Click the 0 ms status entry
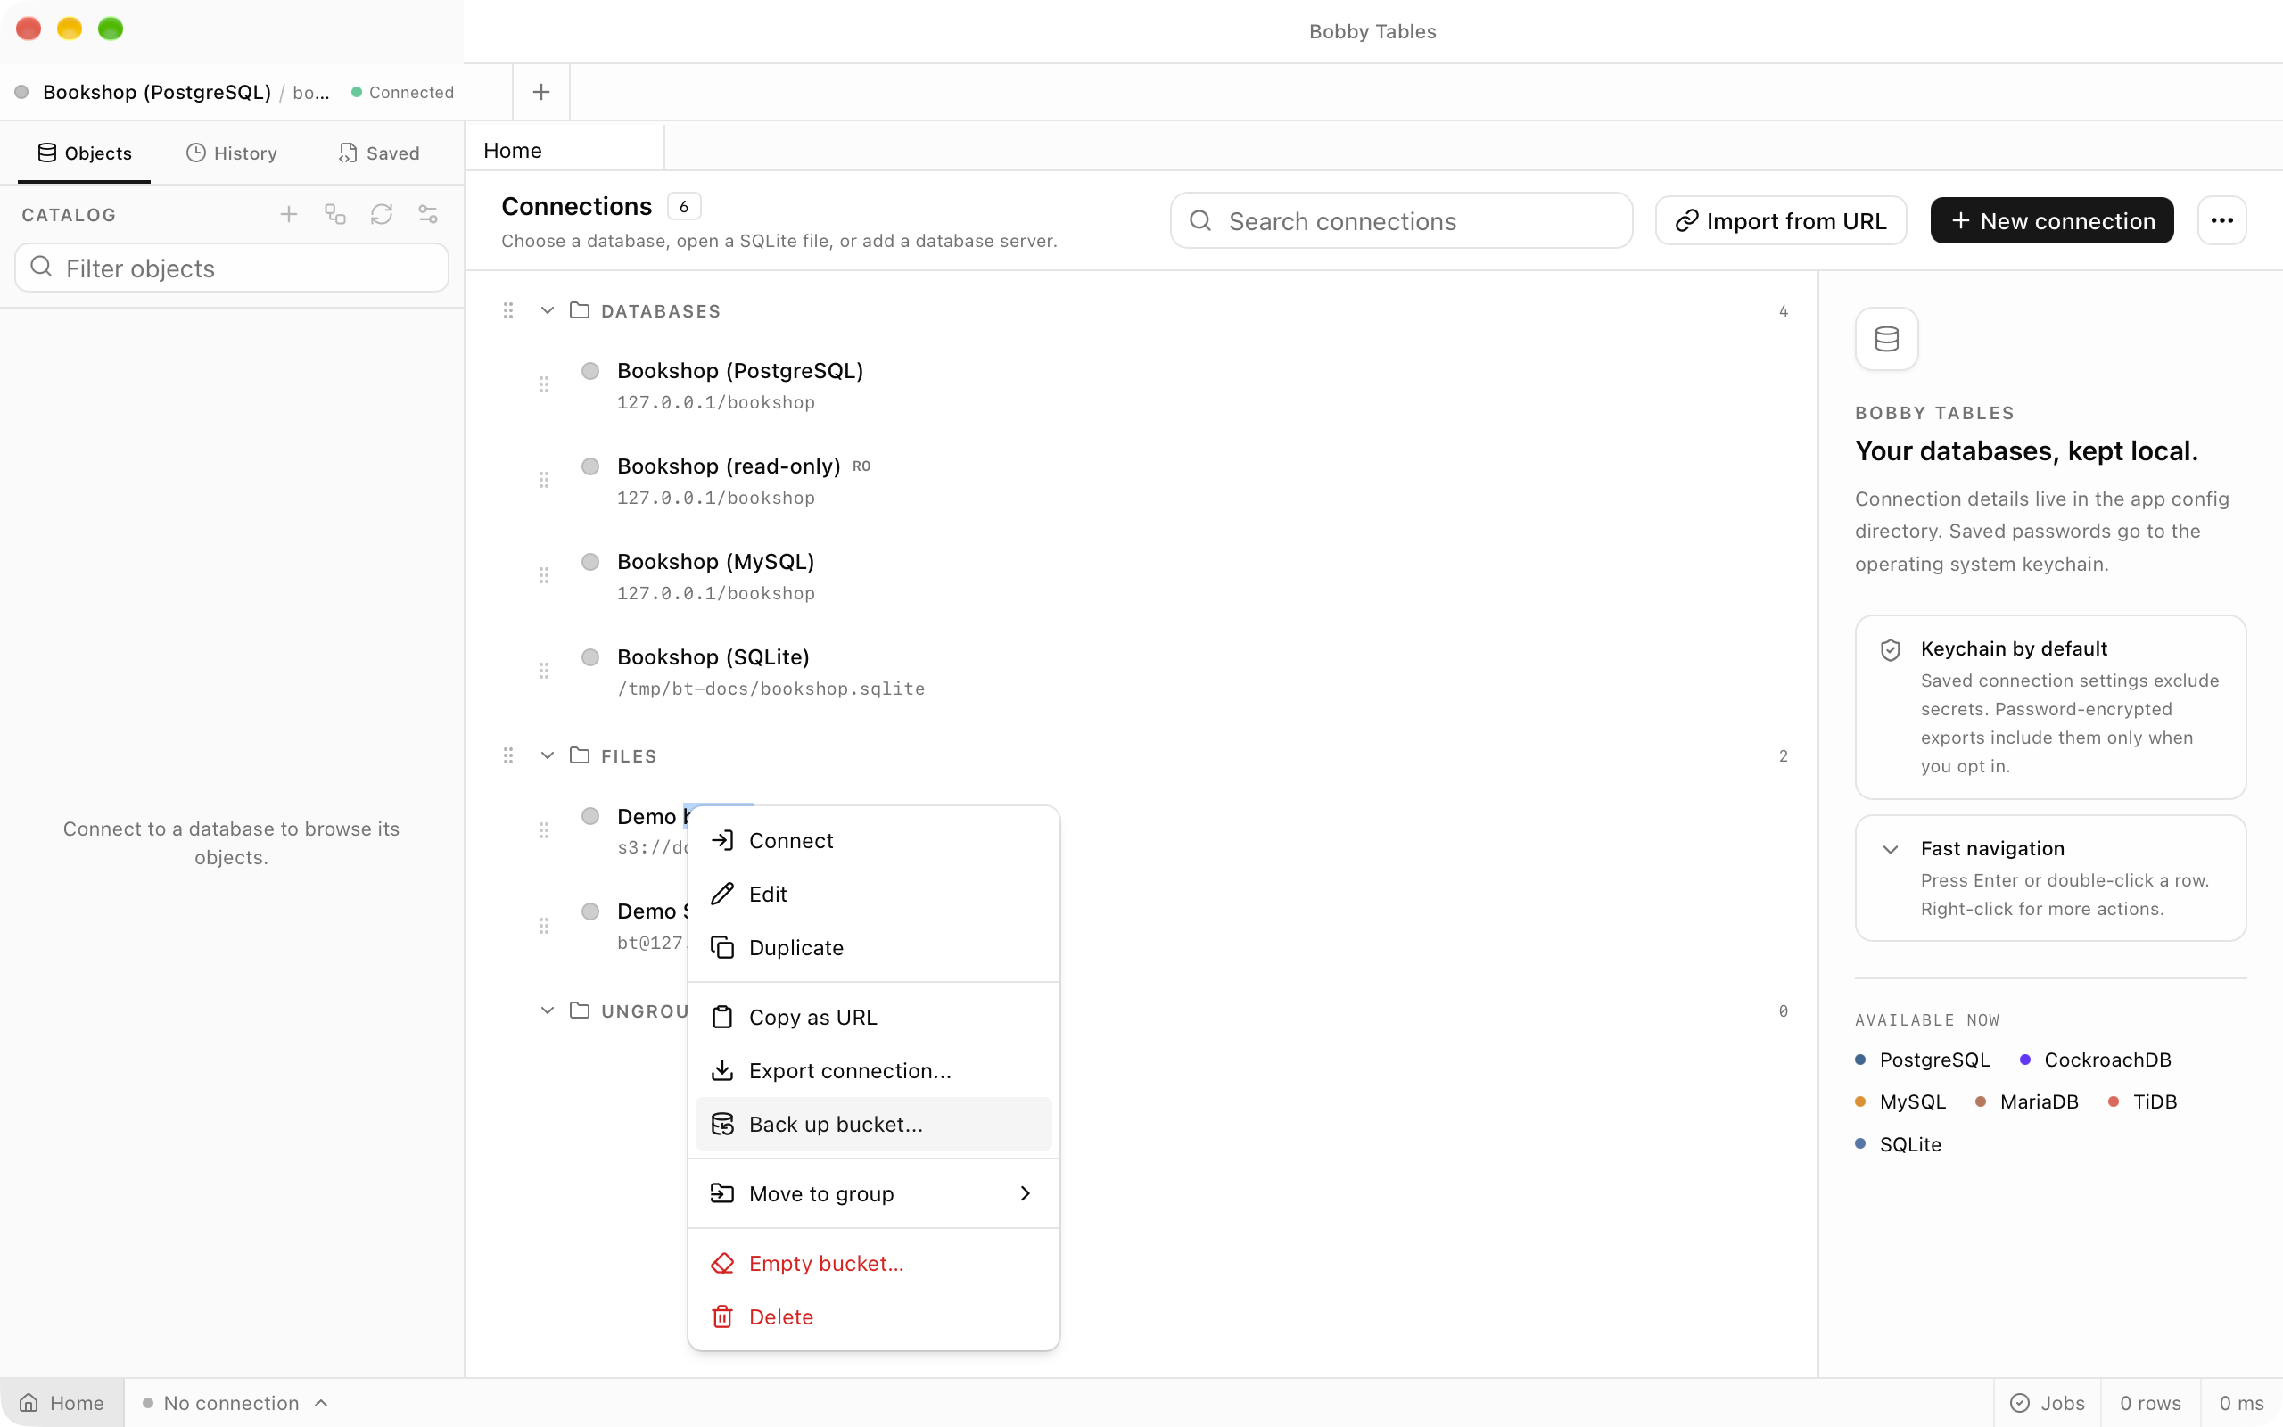 [x=2241, y=1402]
